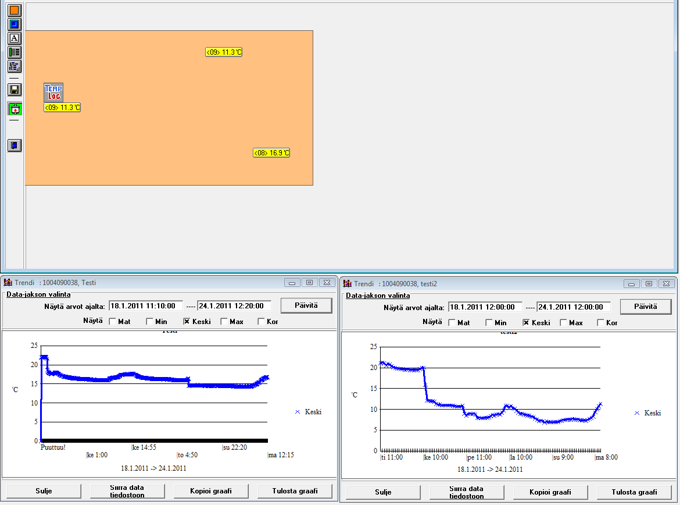The height and width of the screenshot is (505, 680).
Task: Select <09> 11.3 'C label under TempLog logo
Action: [x=62, y=107]
